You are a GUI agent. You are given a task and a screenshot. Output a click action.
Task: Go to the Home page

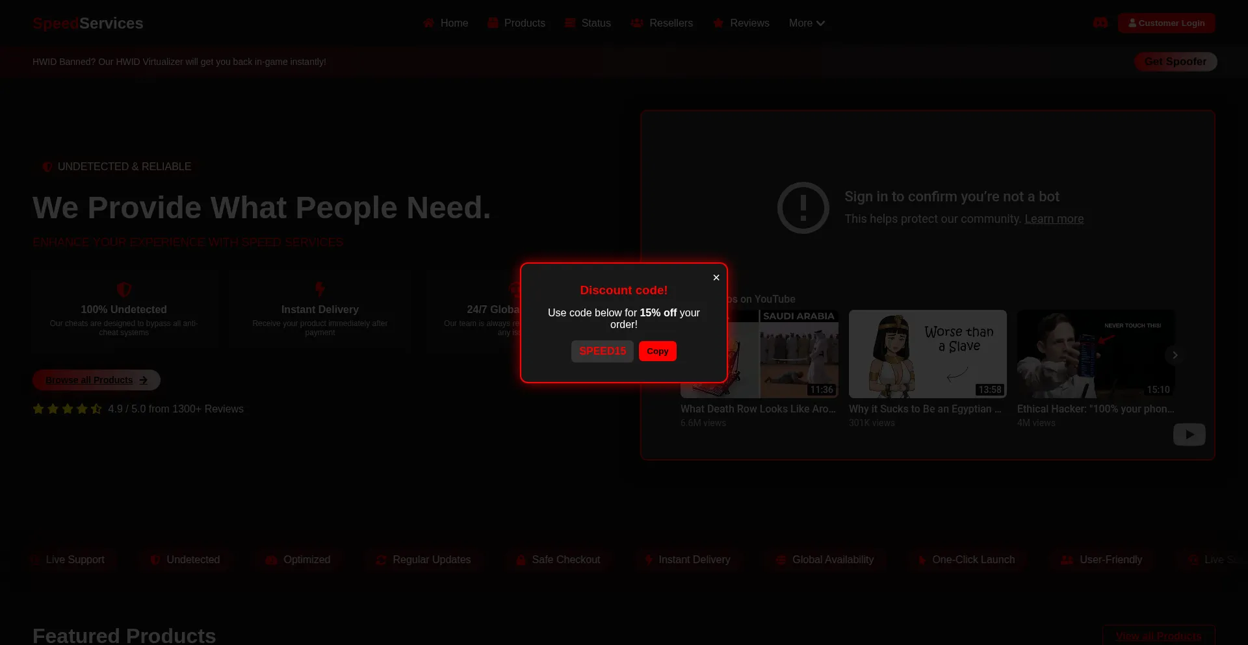tap(446, 23)
